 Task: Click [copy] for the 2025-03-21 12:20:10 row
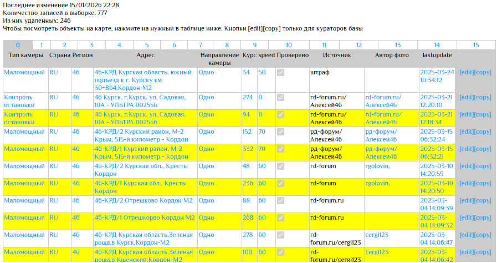[483, 97]
